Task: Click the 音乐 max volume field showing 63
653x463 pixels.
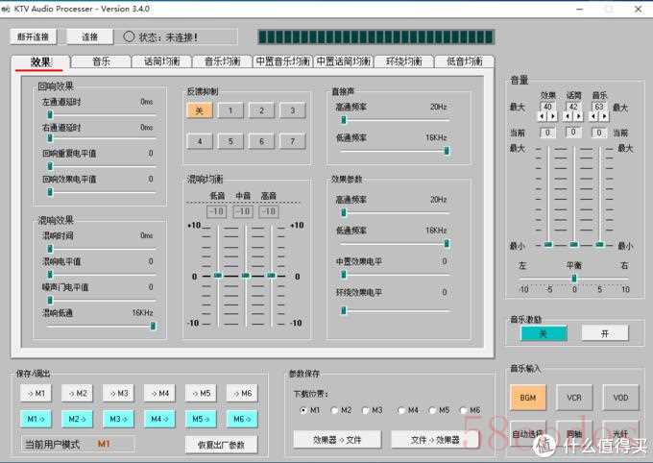Action: (x=599, y=107)
